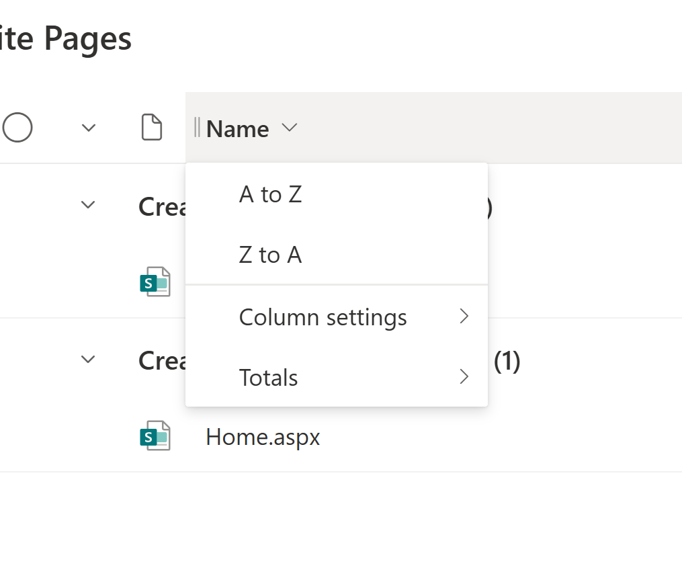Open the Column settings submenu
682x578 pixels.
coord(323,317)
